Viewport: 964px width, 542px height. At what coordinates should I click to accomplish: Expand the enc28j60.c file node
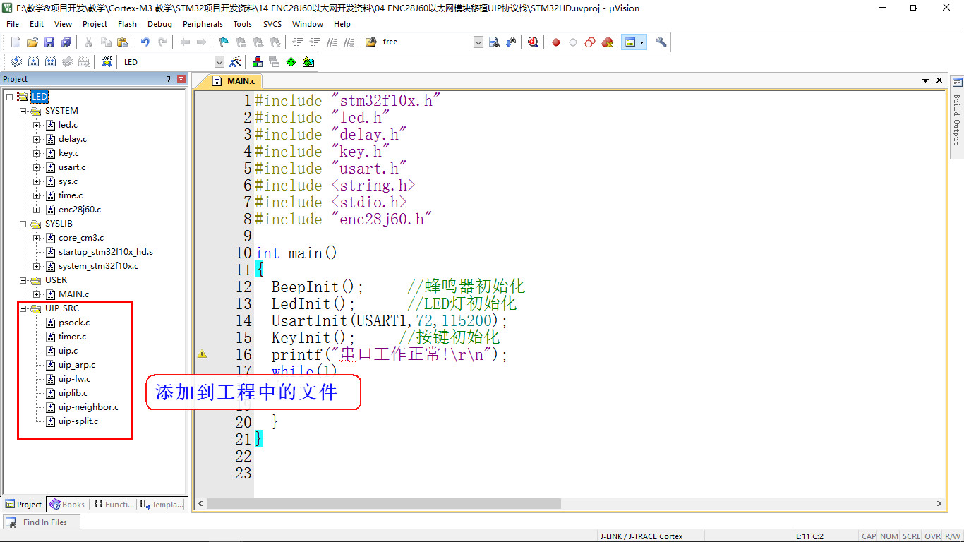(37, 210)
